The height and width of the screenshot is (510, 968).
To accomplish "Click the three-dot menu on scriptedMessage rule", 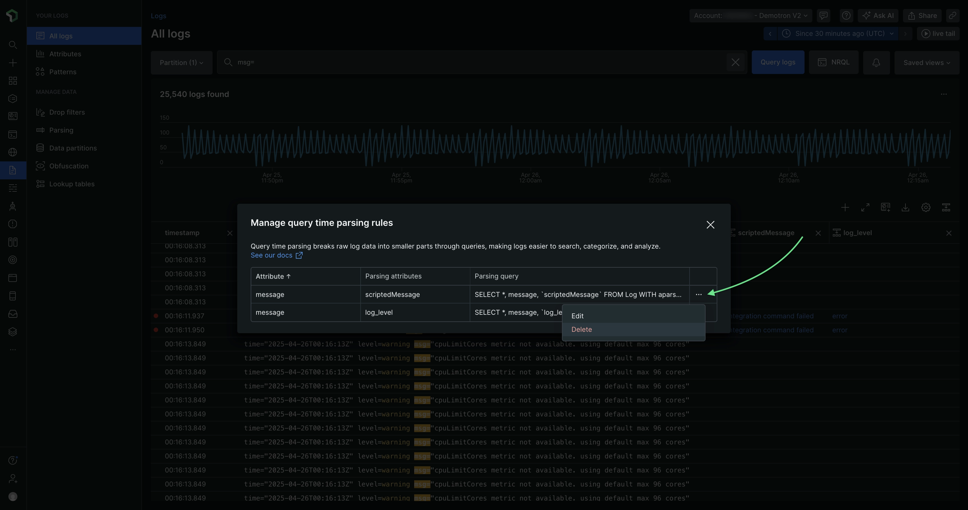I will 698,295.
